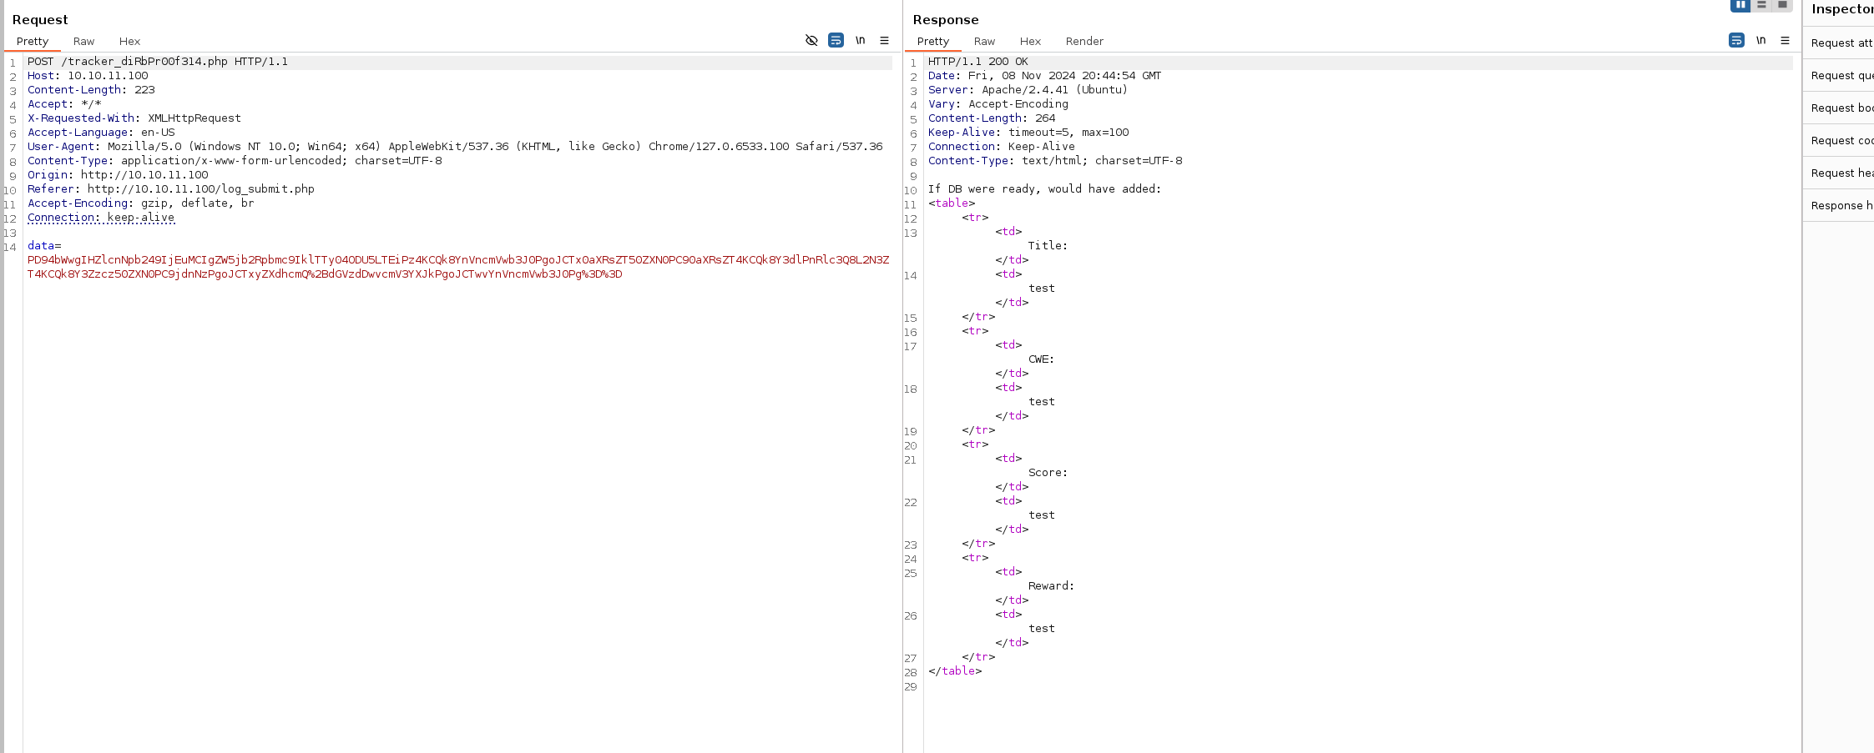Click the Request Content-Length: 223 header
The image size is (1874, 753).
[91, 90]
